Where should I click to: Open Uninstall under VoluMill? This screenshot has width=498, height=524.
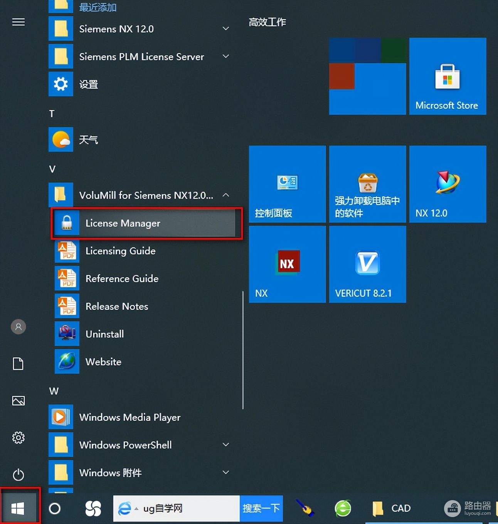click(105, 334)
